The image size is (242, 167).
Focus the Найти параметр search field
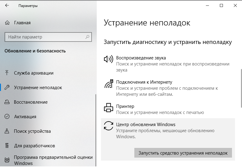48,37
